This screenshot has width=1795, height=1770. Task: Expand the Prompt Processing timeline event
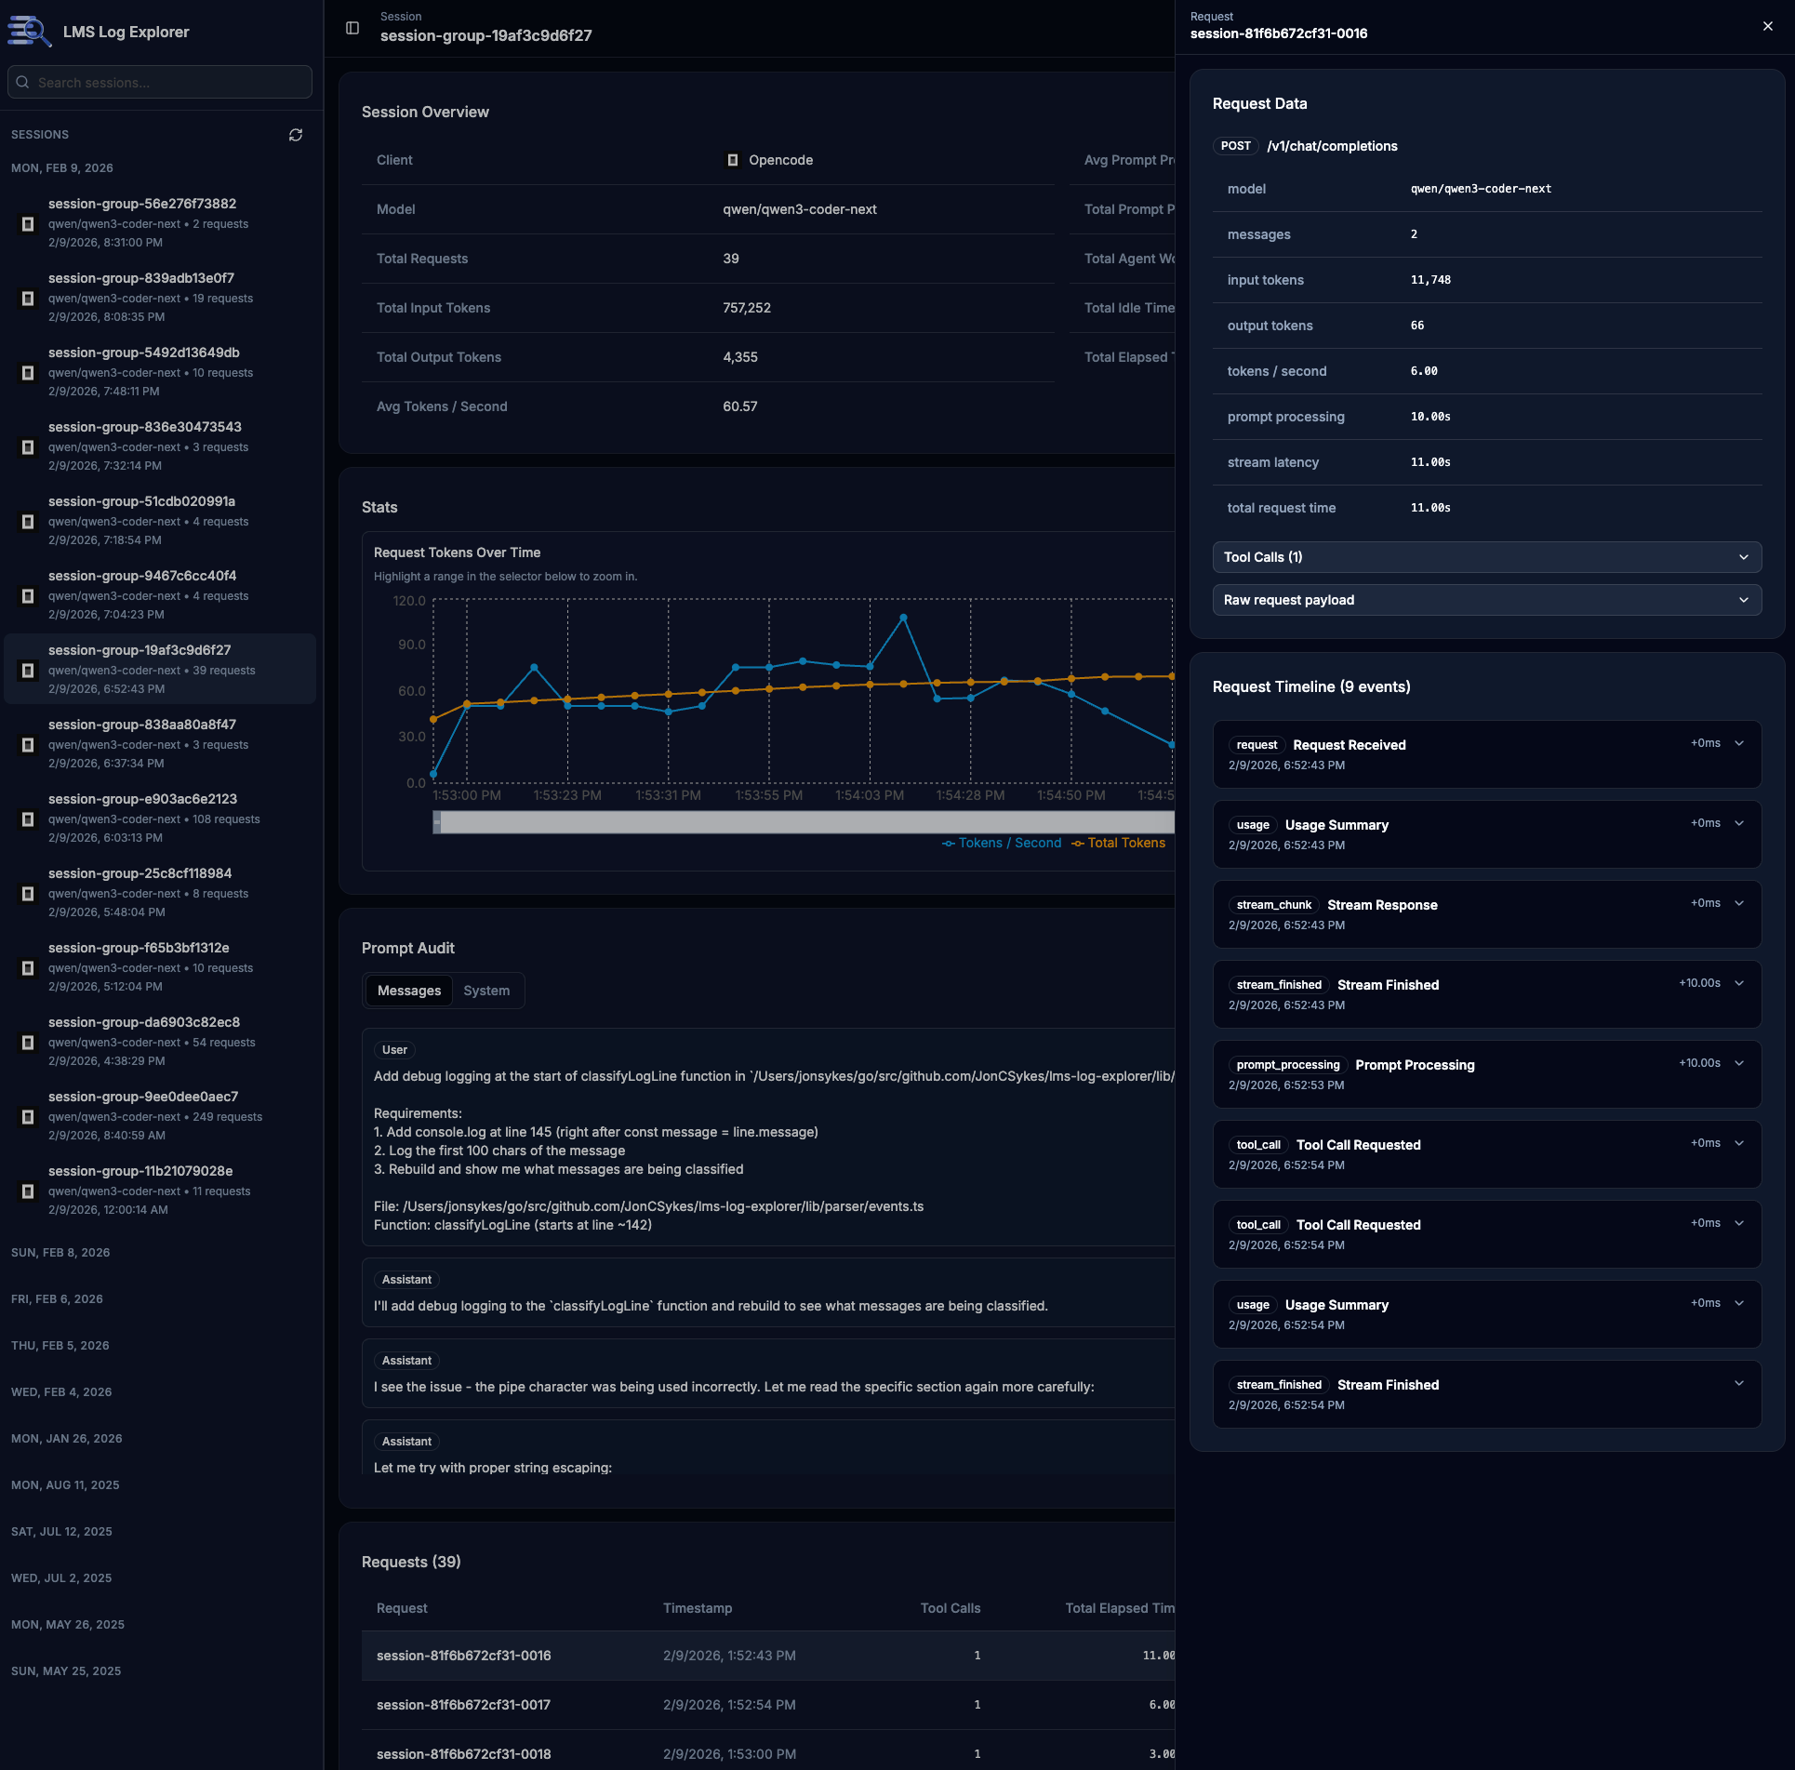1739,1061
